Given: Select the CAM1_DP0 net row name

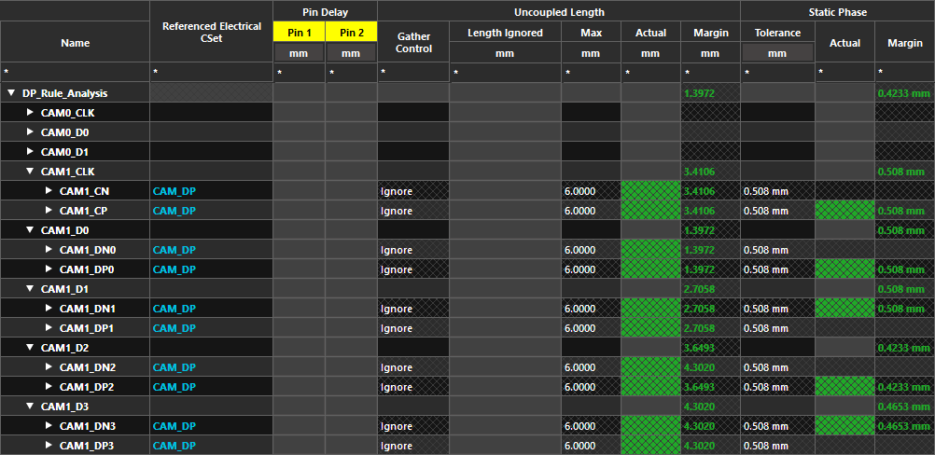Looking at the screenshot, I should 87,269.
